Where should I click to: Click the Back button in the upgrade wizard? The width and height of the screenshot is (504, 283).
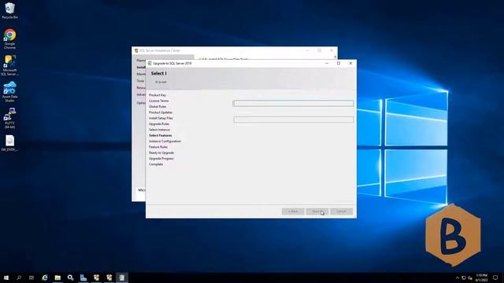pos(293,211)
